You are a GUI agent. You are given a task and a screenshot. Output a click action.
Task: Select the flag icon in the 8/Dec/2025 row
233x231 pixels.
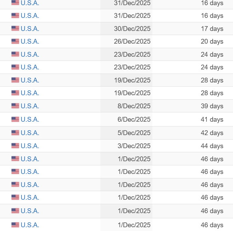click(15, 106)
